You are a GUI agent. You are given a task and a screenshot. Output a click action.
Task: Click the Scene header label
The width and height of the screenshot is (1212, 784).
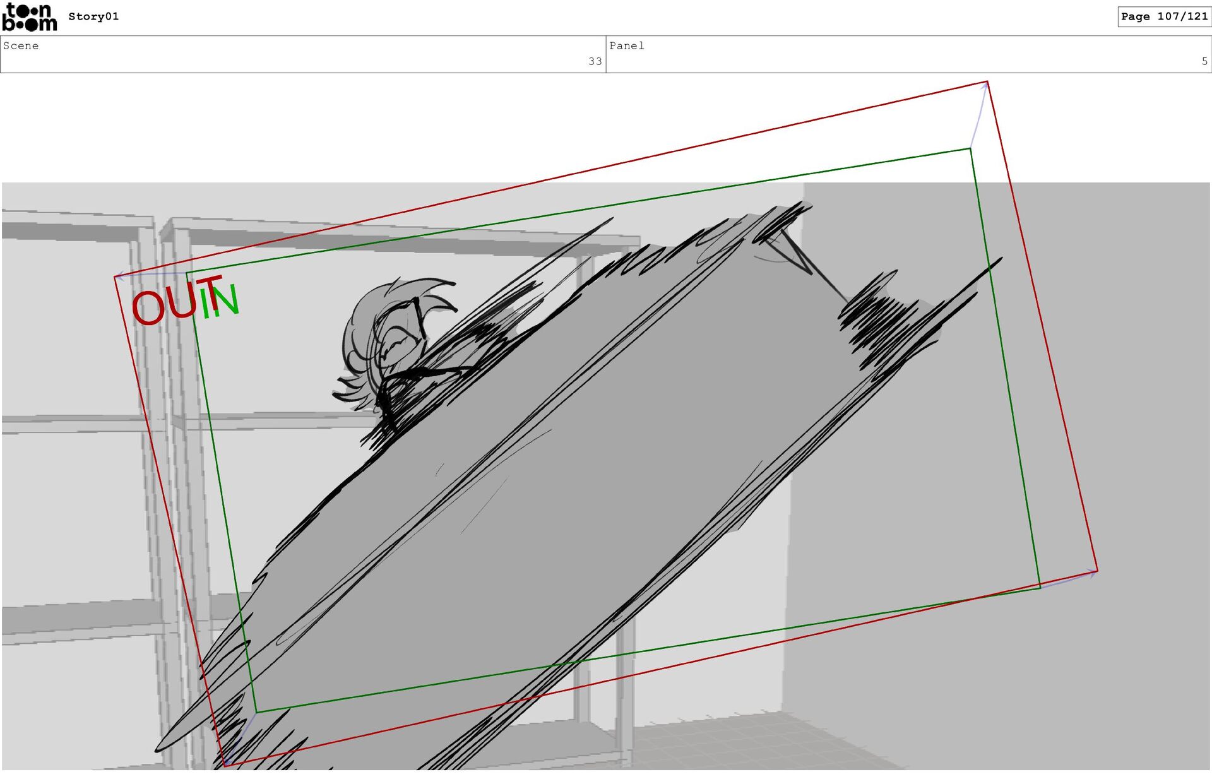(x=21, y=45)
